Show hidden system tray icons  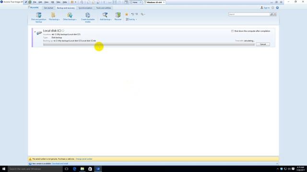click(x=277, y=169)
